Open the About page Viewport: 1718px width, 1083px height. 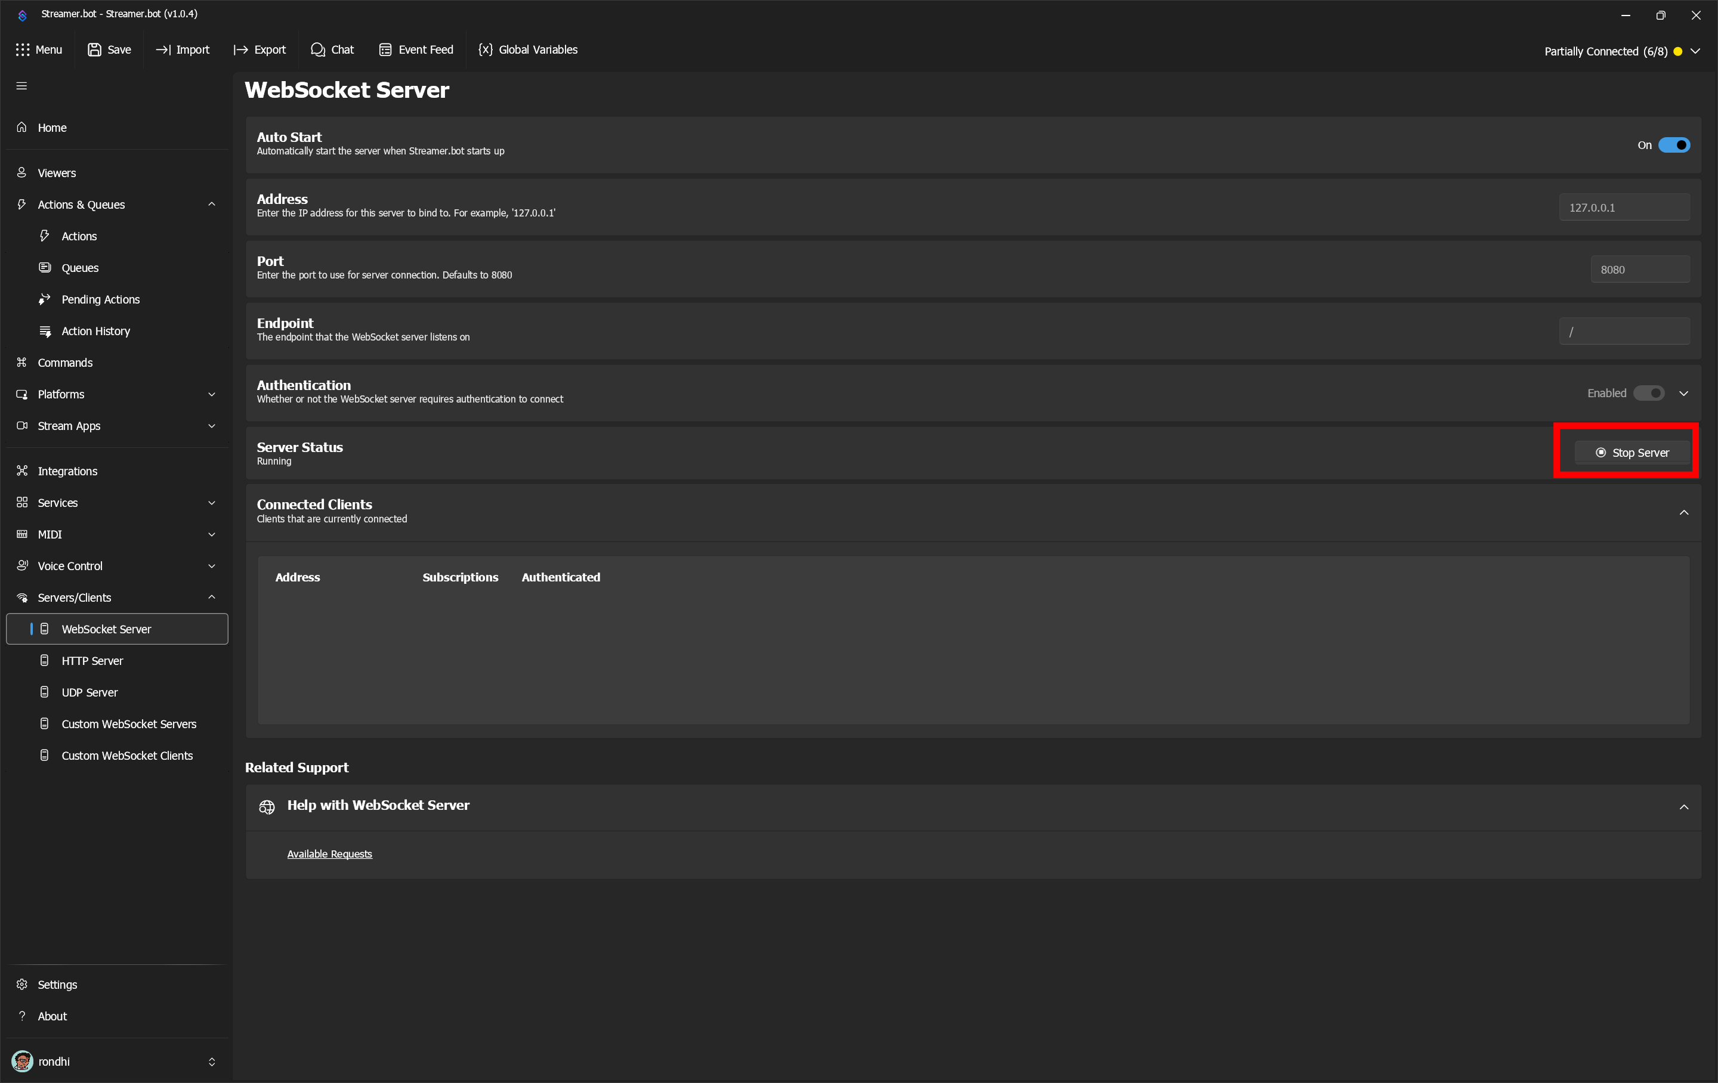coord(117,1015)
